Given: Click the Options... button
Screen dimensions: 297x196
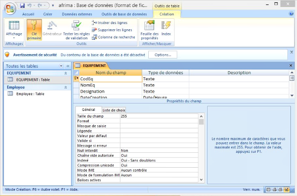Looking at the screenshot, I should (162, 55).
